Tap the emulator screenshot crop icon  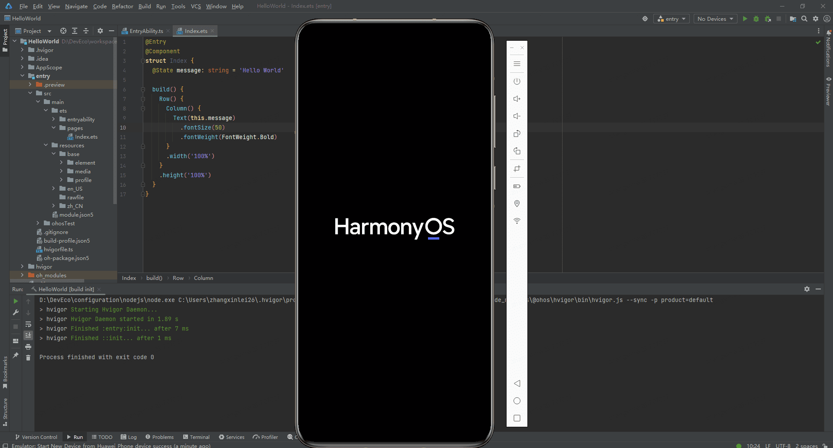517,169
